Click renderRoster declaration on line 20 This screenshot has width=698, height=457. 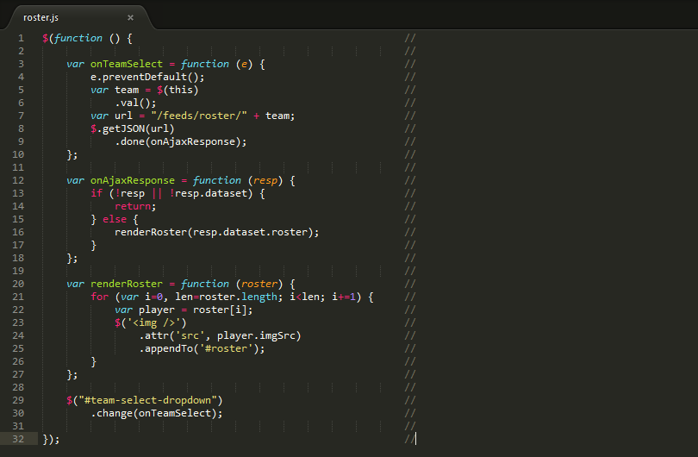[x=127, y=284]
